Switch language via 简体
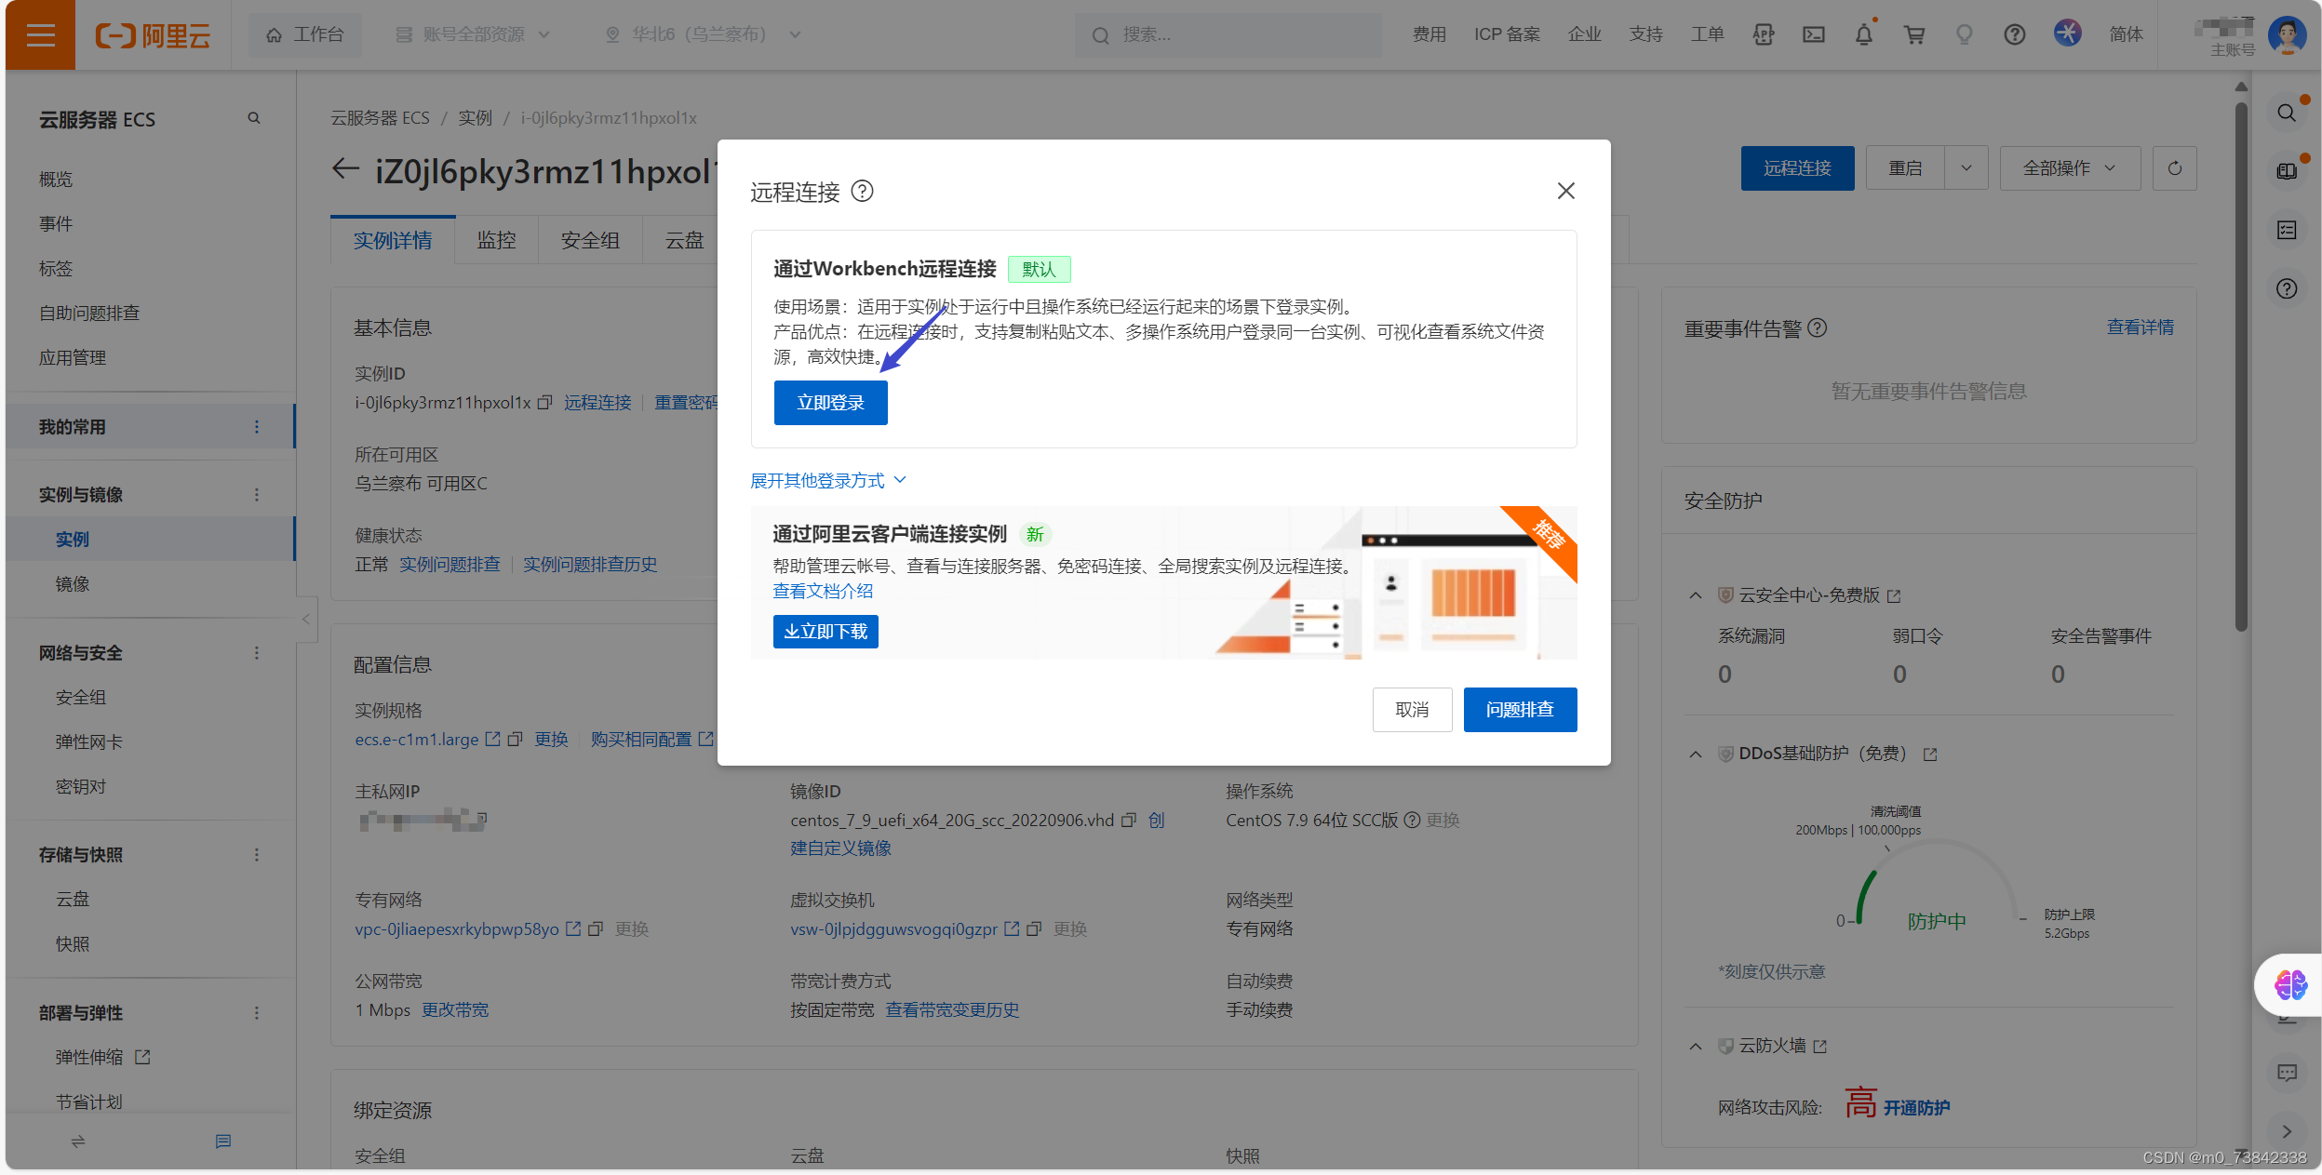Screen dimensions: 2322x1175 (2126, 35)
